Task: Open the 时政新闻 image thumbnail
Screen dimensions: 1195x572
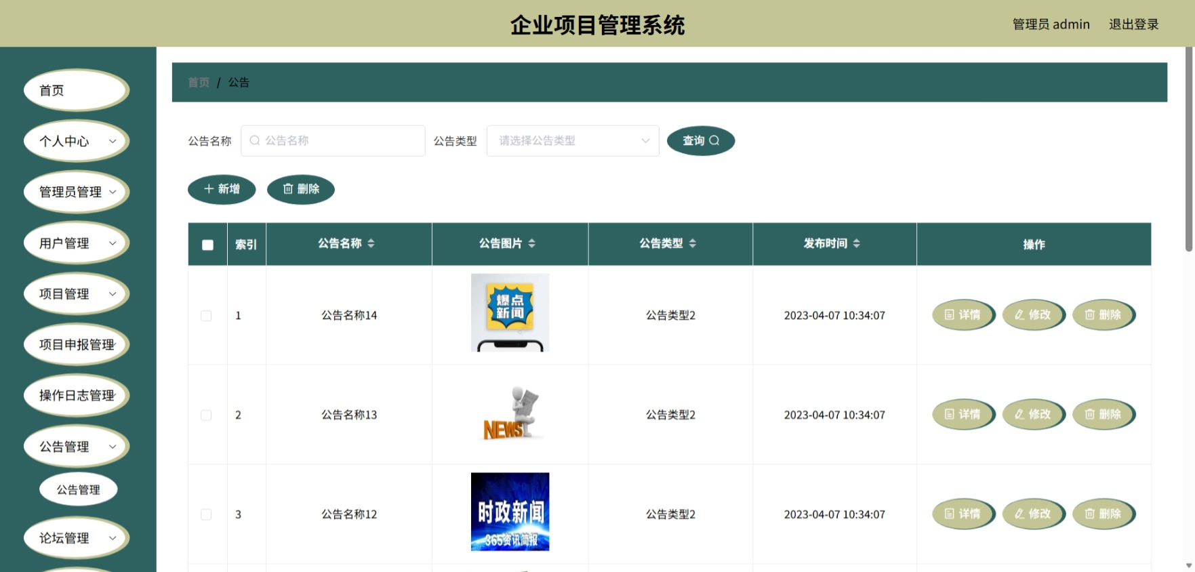Action: [510, 512]
